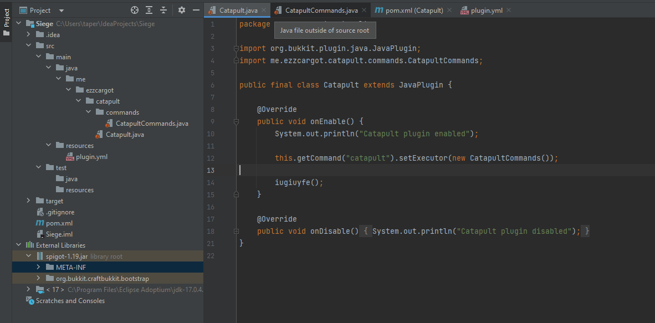The width and height of the screenshot is (655, 323).
Task: Close the plugin.yml tab
Action: tap(508, 10)
